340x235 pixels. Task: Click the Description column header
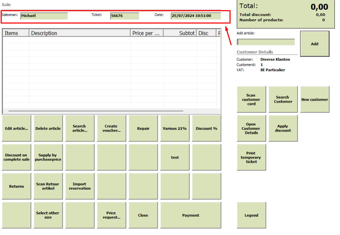[80, 33]
